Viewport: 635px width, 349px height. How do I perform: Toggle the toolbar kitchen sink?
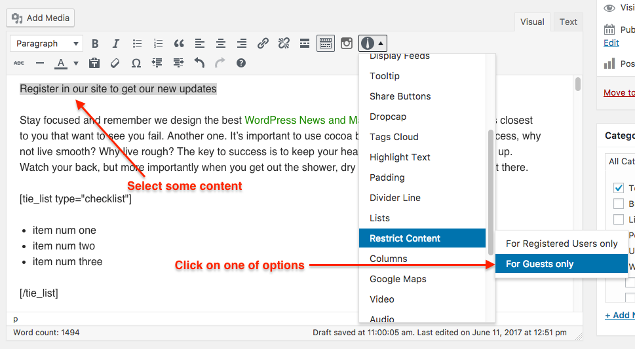coord(326,43)
